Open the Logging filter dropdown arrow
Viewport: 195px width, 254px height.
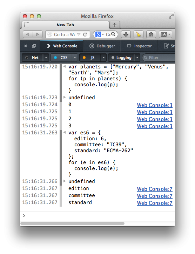(x=137, y=58)
